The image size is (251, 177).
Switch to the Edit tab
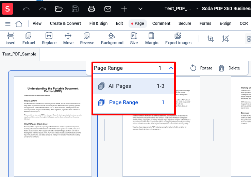pos(119,23)
